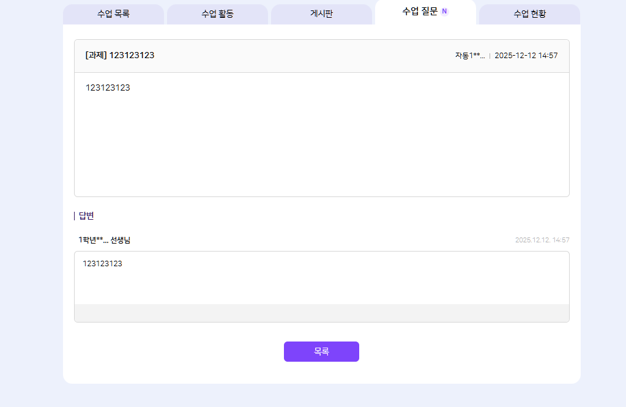Click the teacher name 1학년**... 선생님

coord(104,240)
